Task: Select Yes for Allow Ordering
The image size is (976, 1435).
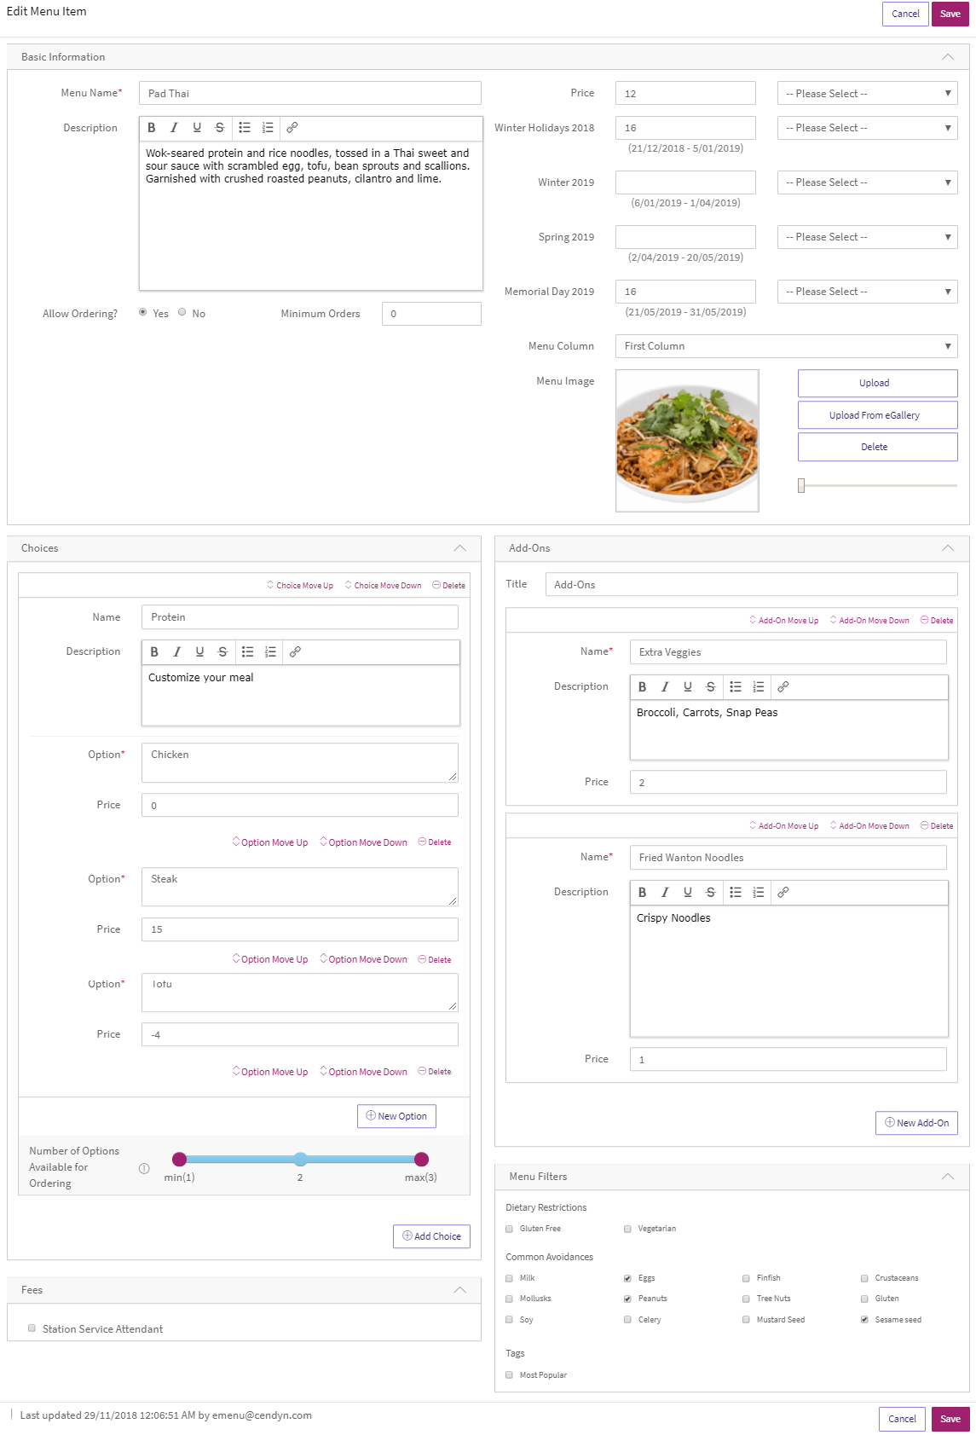Action: click(x=143, y=313)
